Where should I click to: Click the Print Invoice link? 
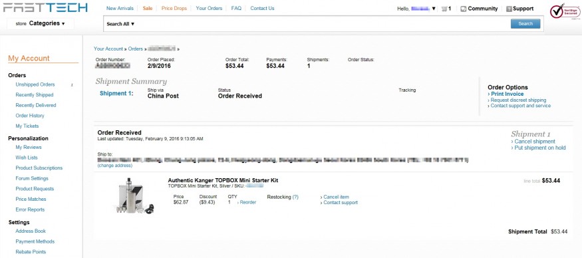point(507,94)
